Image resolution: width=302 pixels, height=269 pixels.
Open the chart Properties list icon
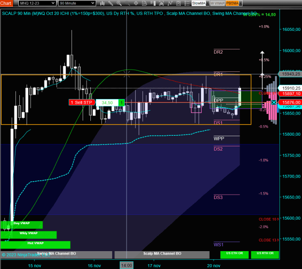click(x=187, y=3)
